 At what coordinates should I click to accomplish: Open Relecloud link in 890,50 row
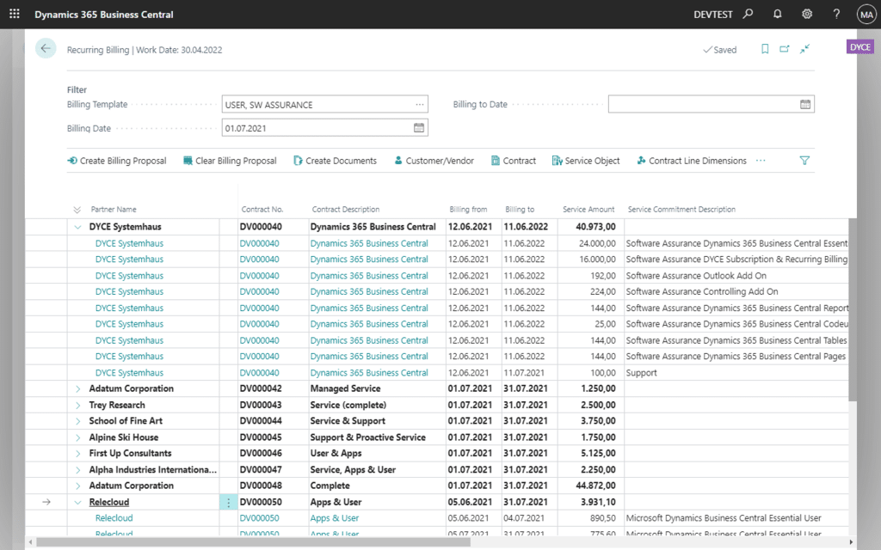(114, 518)
